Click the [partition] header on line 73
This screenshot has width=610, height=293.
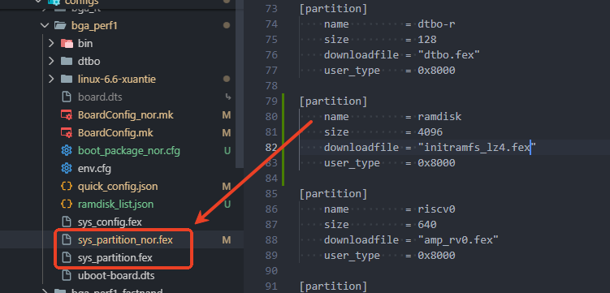pyautogui.click(x=333, y=9)
